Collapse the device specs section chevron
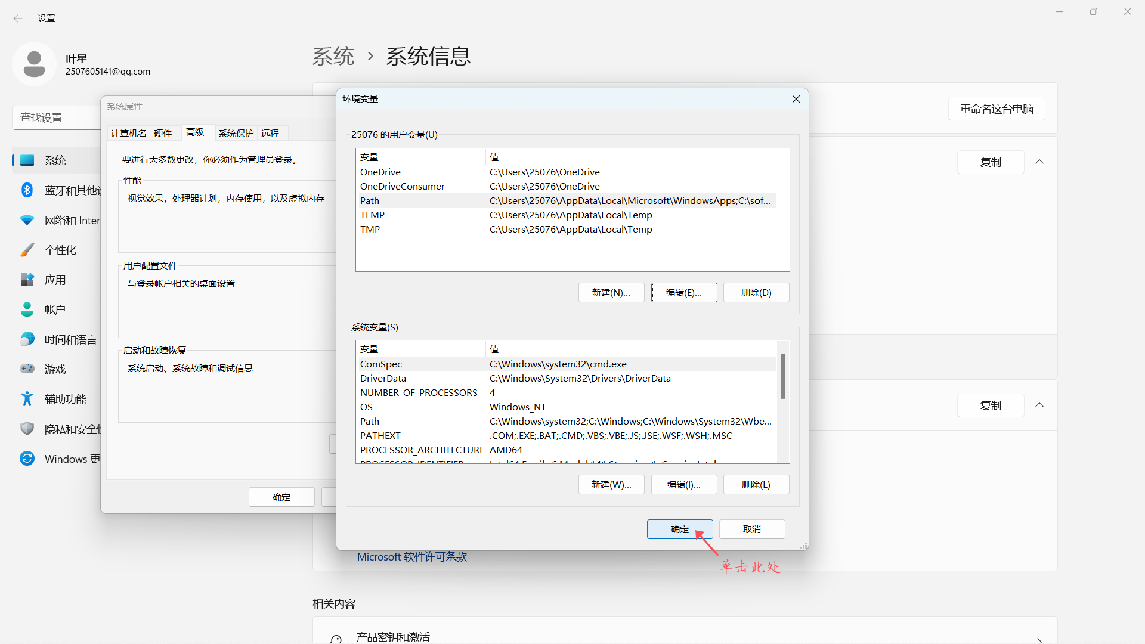 point(1039,162)
